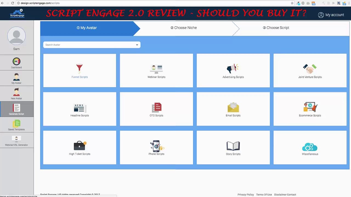Open the Miscellaneous cloud card
Image resolution: width=351 pixels, height=197 pixels.
pos(310,147)
